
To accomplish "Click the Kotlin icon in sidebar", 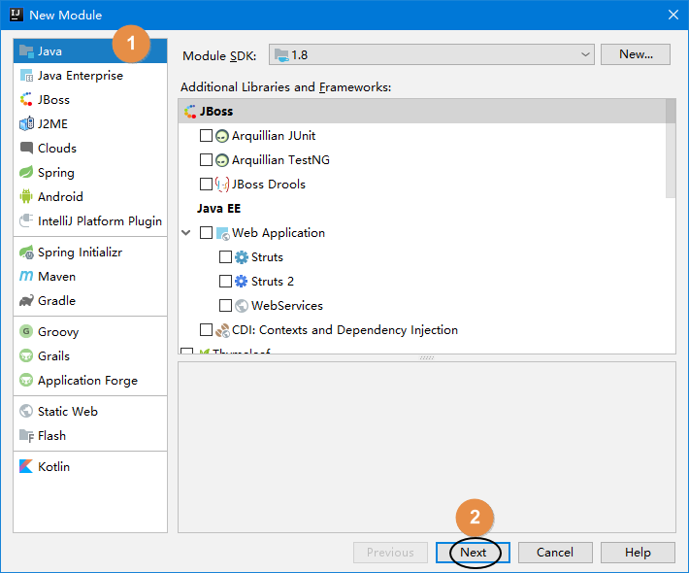I will [x=27, y=467].
